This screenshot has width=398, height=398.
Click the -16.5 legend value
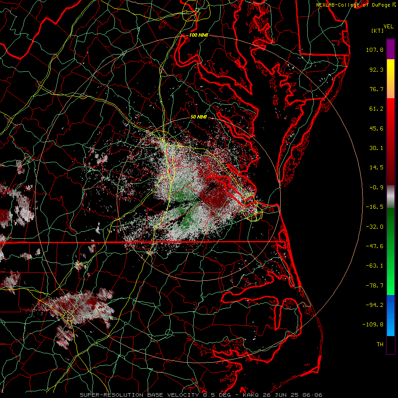click(375, 207)
